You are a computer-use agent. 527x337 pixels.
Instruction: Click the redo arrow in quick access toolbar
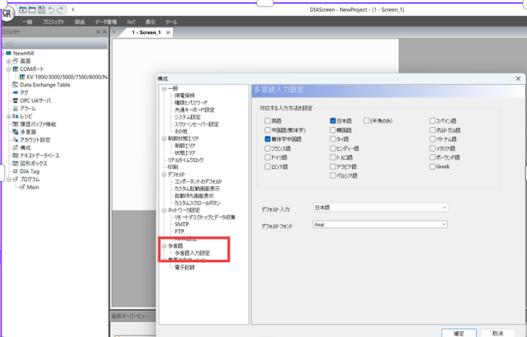[x=61, y=9]
